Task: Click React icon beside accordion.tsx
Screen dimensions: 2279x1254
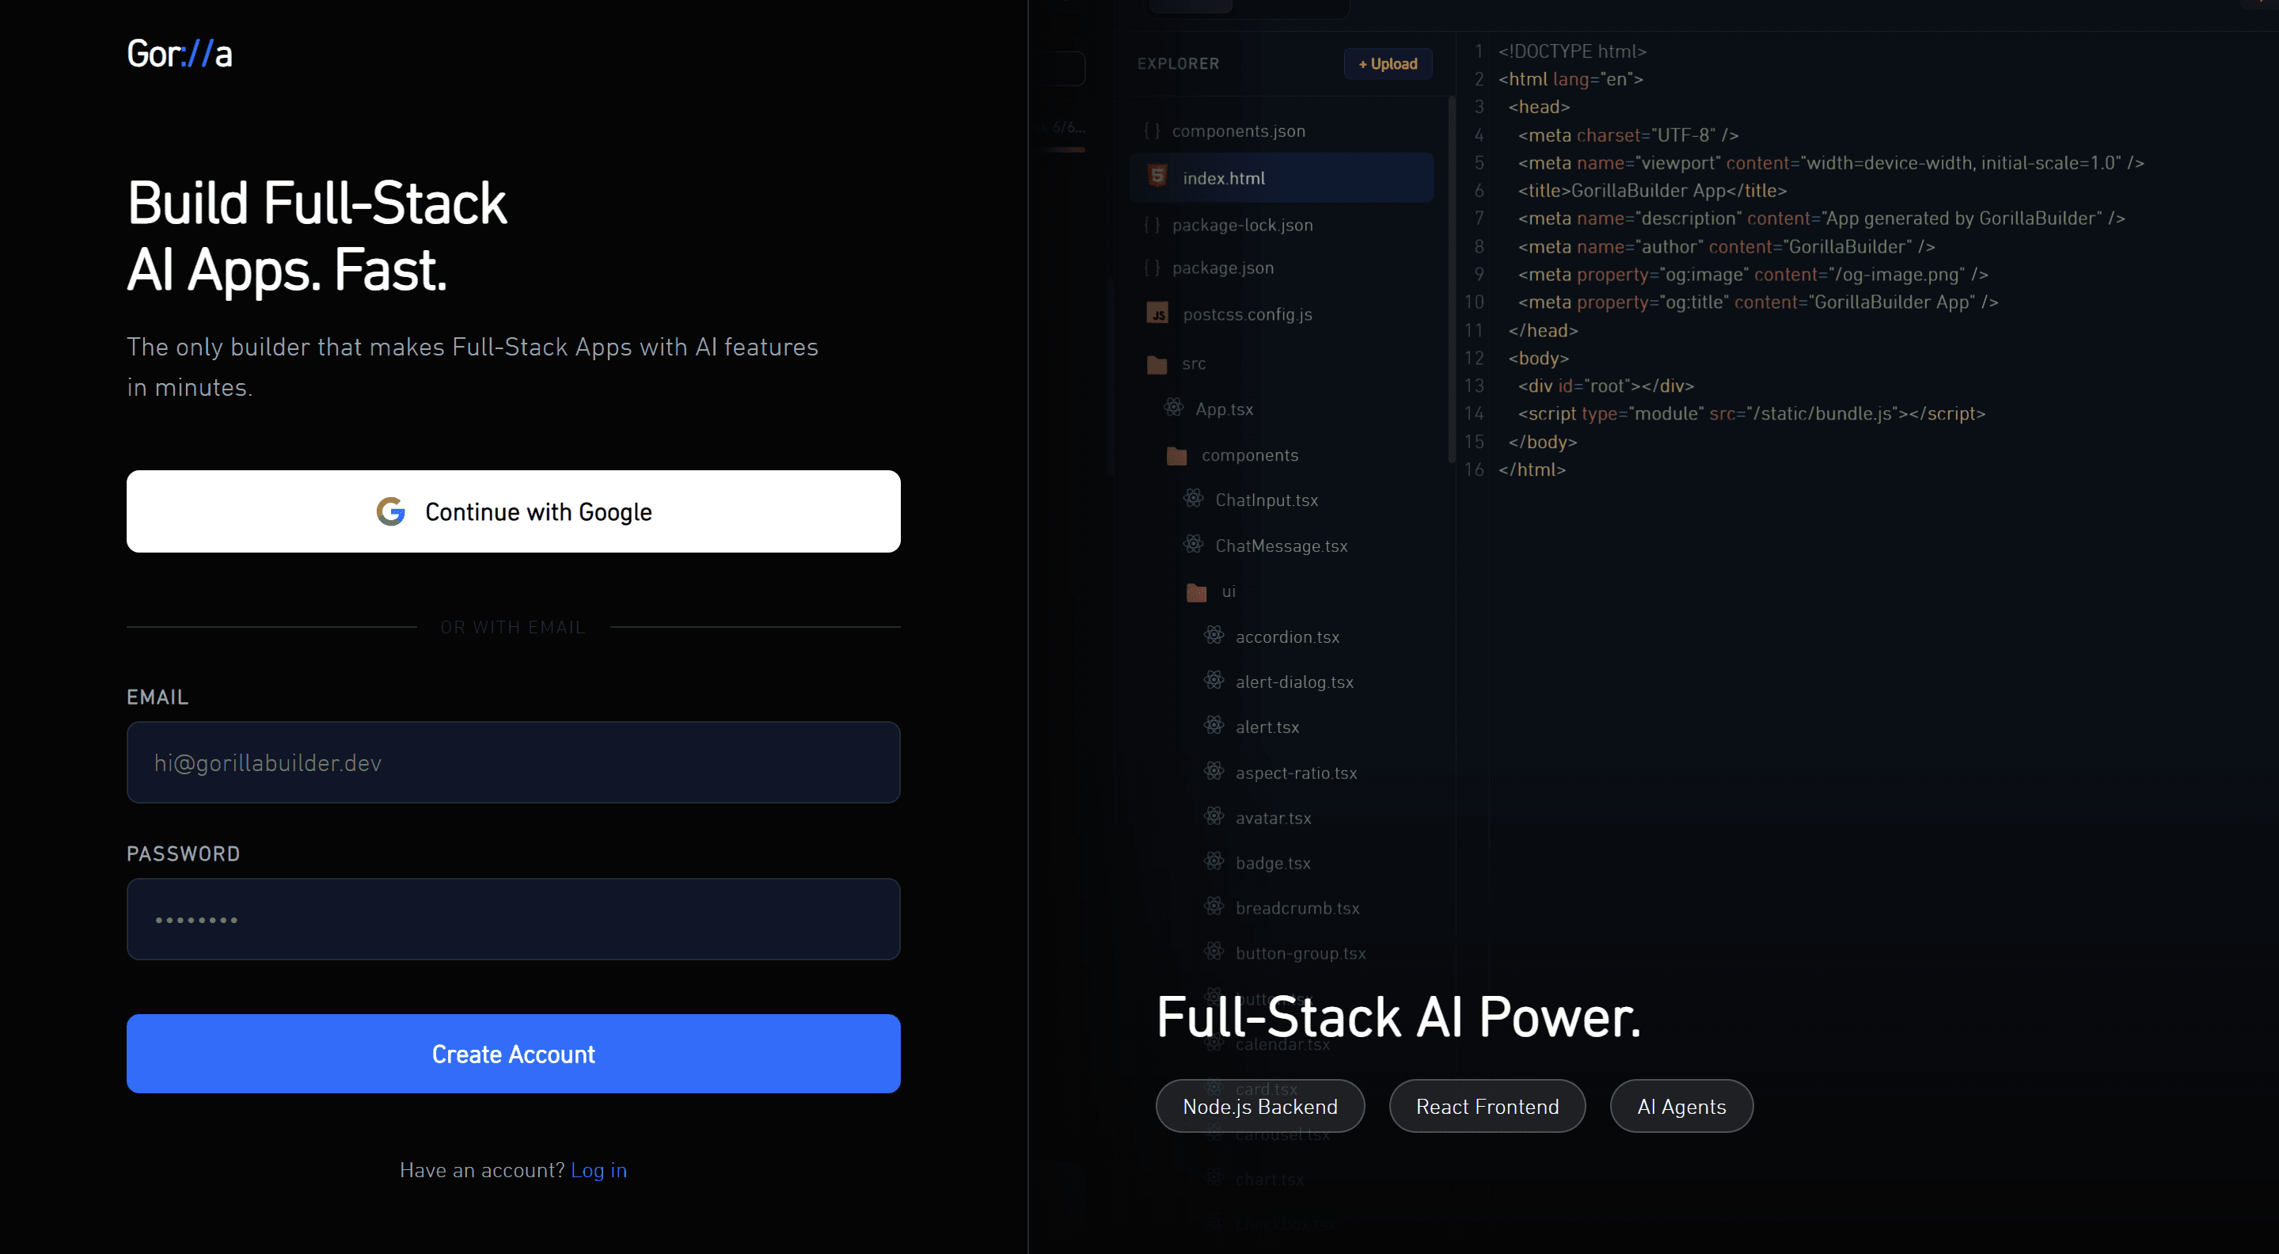Action: click(x=1214, y=636)
